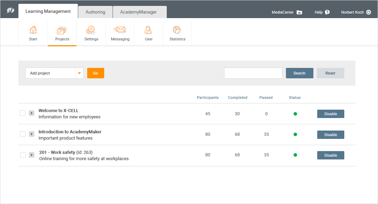Disable the Introduction to AcademyMaker project
The image size is (378, 204).
[x=330, y=134]
